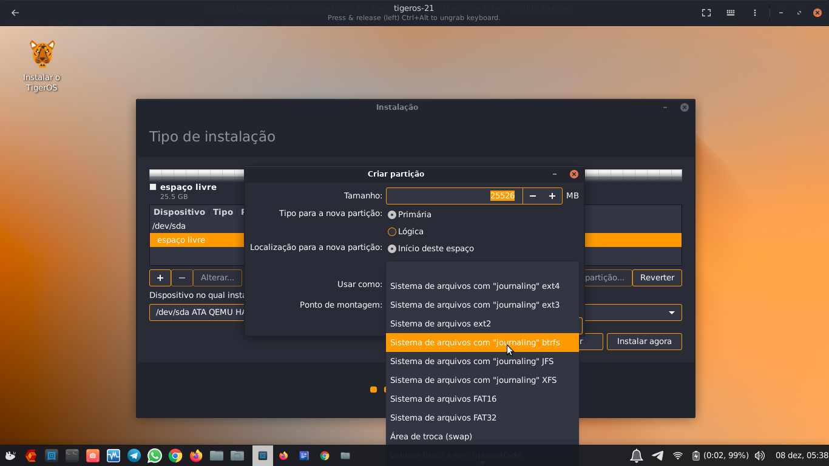This screenshot has height=466, width=829.
Task: Open the system monitor taskbar icon
Action: pyautogui.click(x=113, y=456)
